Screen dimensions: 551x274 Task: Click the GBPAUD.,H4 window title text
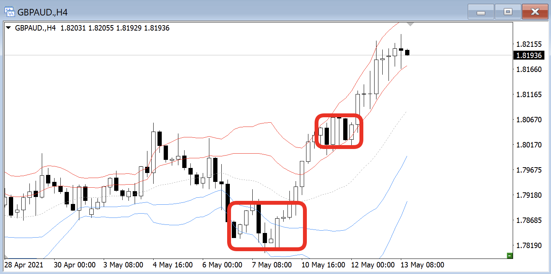coord(43,12)
